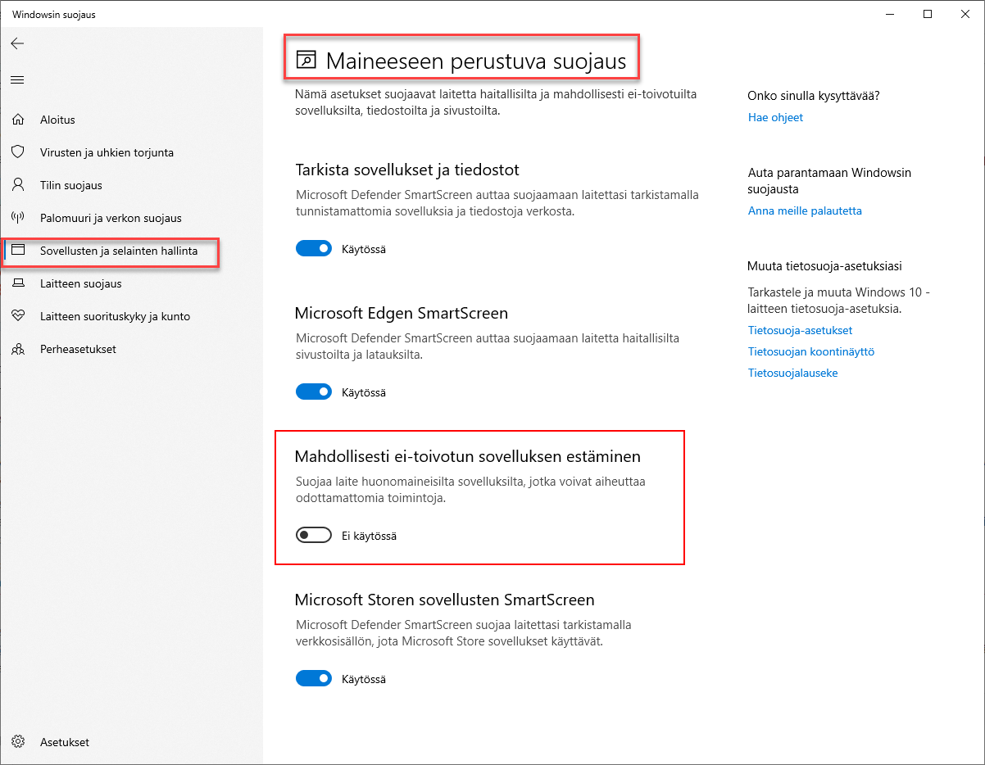Click the Tilin suojaus person icon
Screen dimensions: 985x765
tap(18, 185)
